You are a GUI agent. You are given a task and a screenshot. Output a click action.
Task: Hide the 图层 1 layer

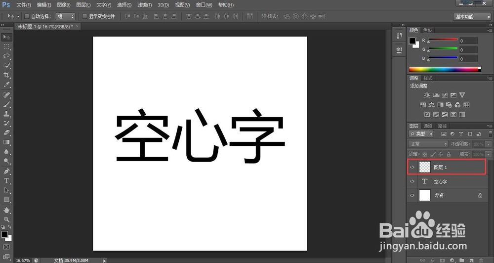tap(412, 167)
